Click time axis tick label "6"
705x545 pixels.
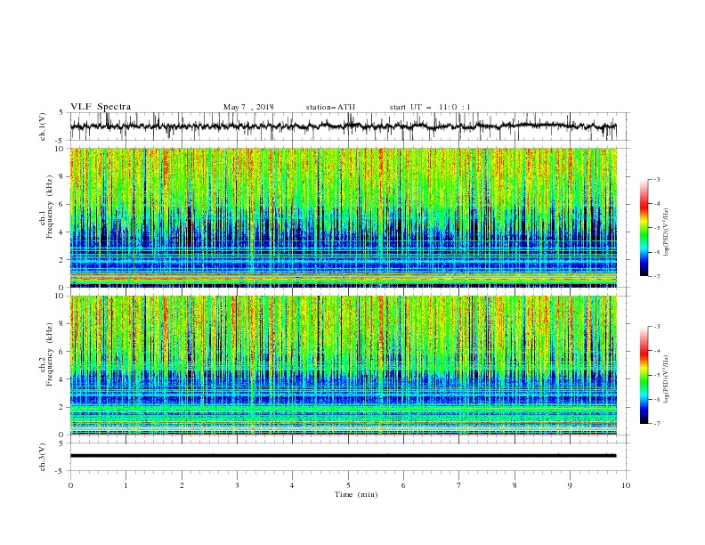403,485
